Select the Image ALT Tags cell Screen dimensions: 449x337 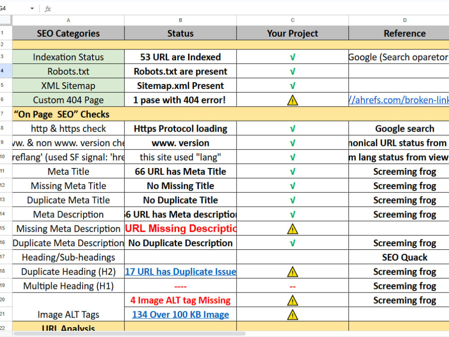(x=68, y=307)
